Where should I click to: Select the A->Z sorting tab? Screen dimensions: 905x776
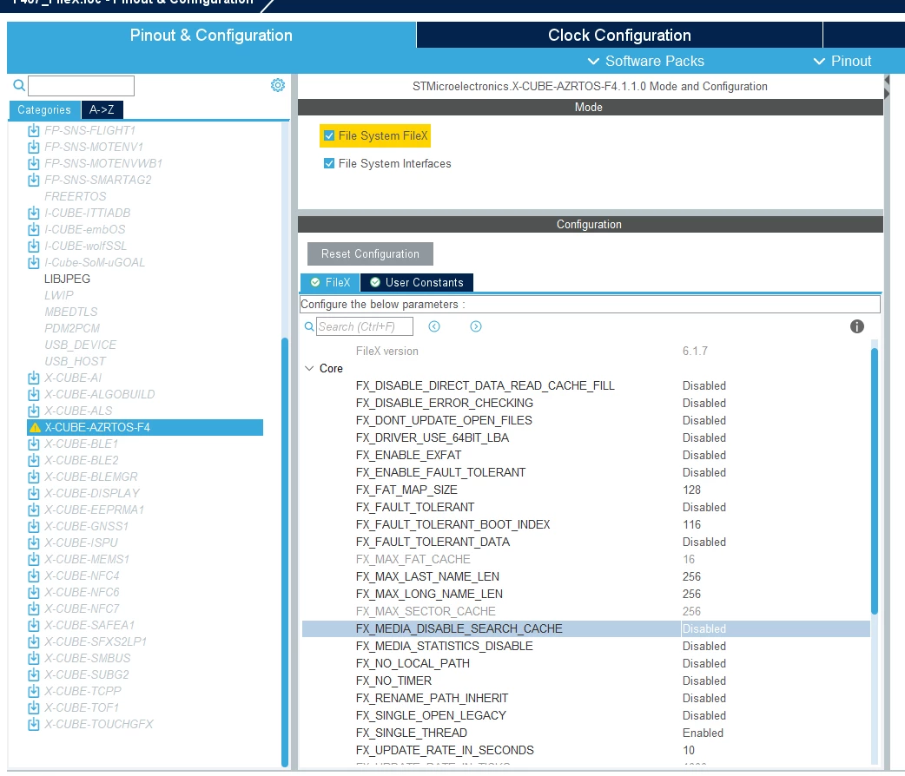(x=102, y=109)
